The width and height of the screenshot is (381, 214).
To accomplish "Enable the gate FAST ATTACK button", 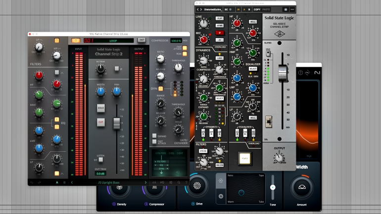I will pos(154,141).
